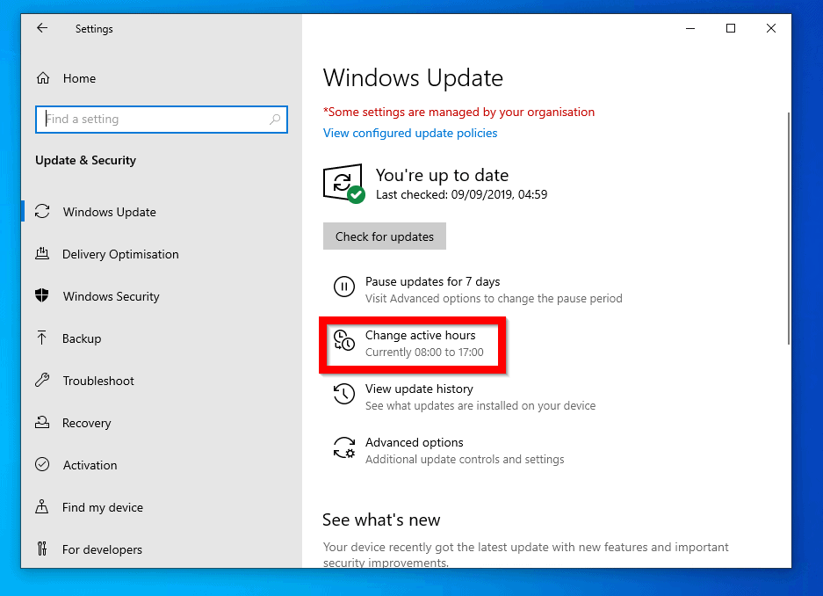The height and width of the screenshot is (596, 823).
Task: Click the Change active hours clock icon
Action: point(343,342)
